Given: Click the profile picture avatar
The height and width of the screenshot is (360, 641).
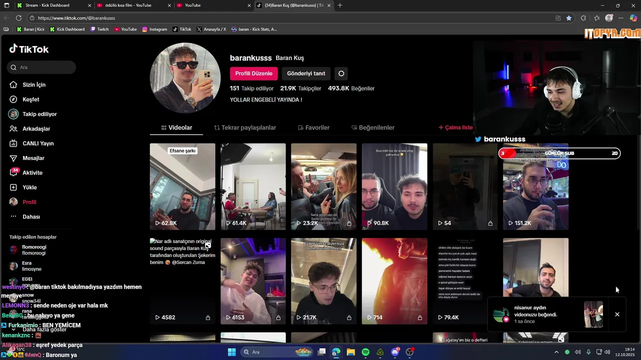Looking at the screenshot, I should point(185,77).
